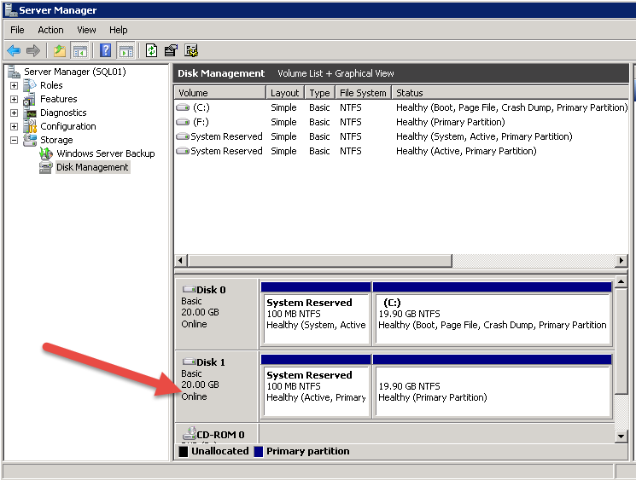Viewport: 636px width, 480px height.
Task: Click the Disk 0 drive icon
Action: pos(189,289)
